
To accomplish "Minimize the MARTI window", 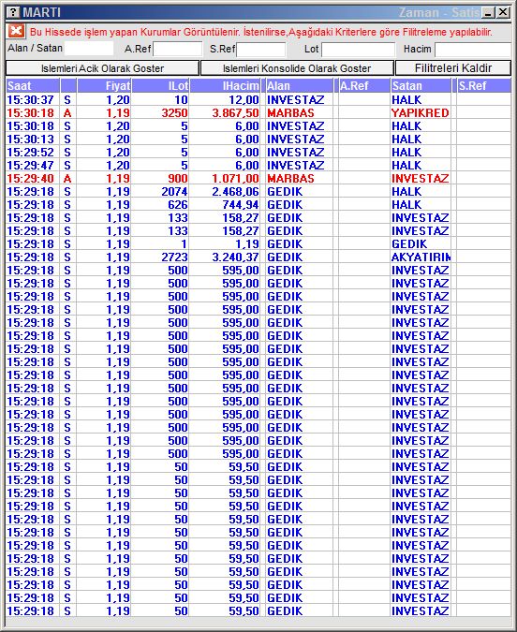I will [x=488, y=12].
